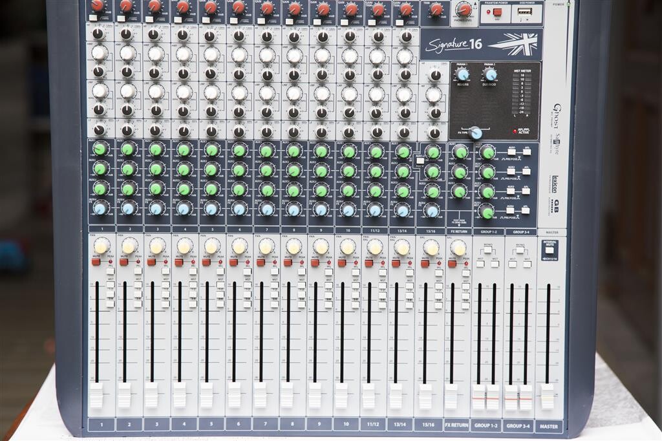Image resolution: width=662 pixels, height=441 pixels.
Task: Turn the AUX1 knob on FX Return
Action: [460, 152]
